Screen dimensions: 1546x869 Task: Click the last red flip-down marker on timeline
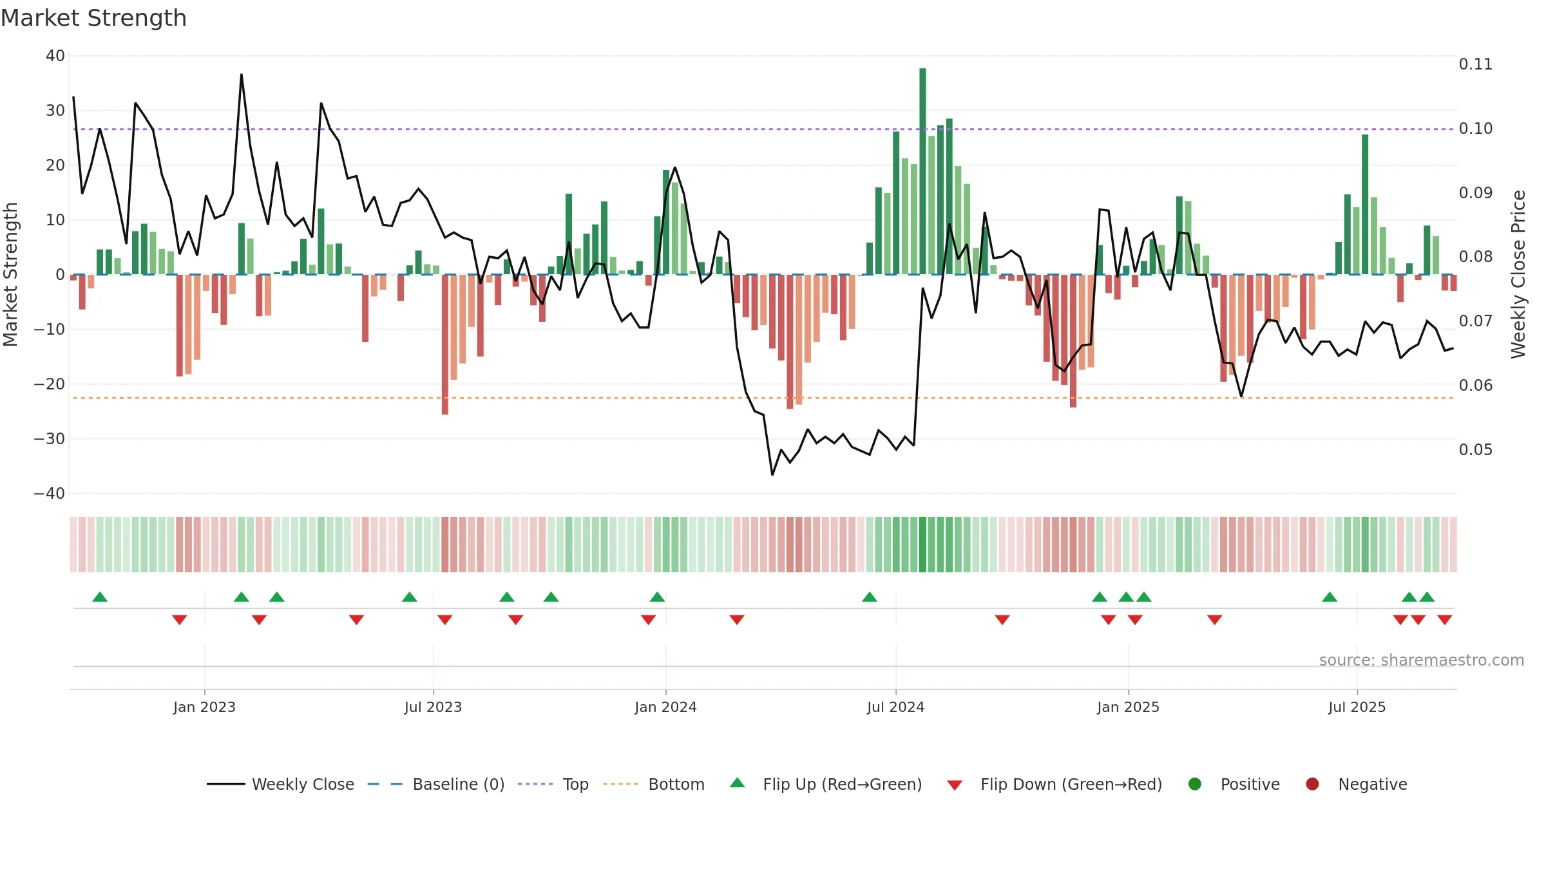[1445, 620]
